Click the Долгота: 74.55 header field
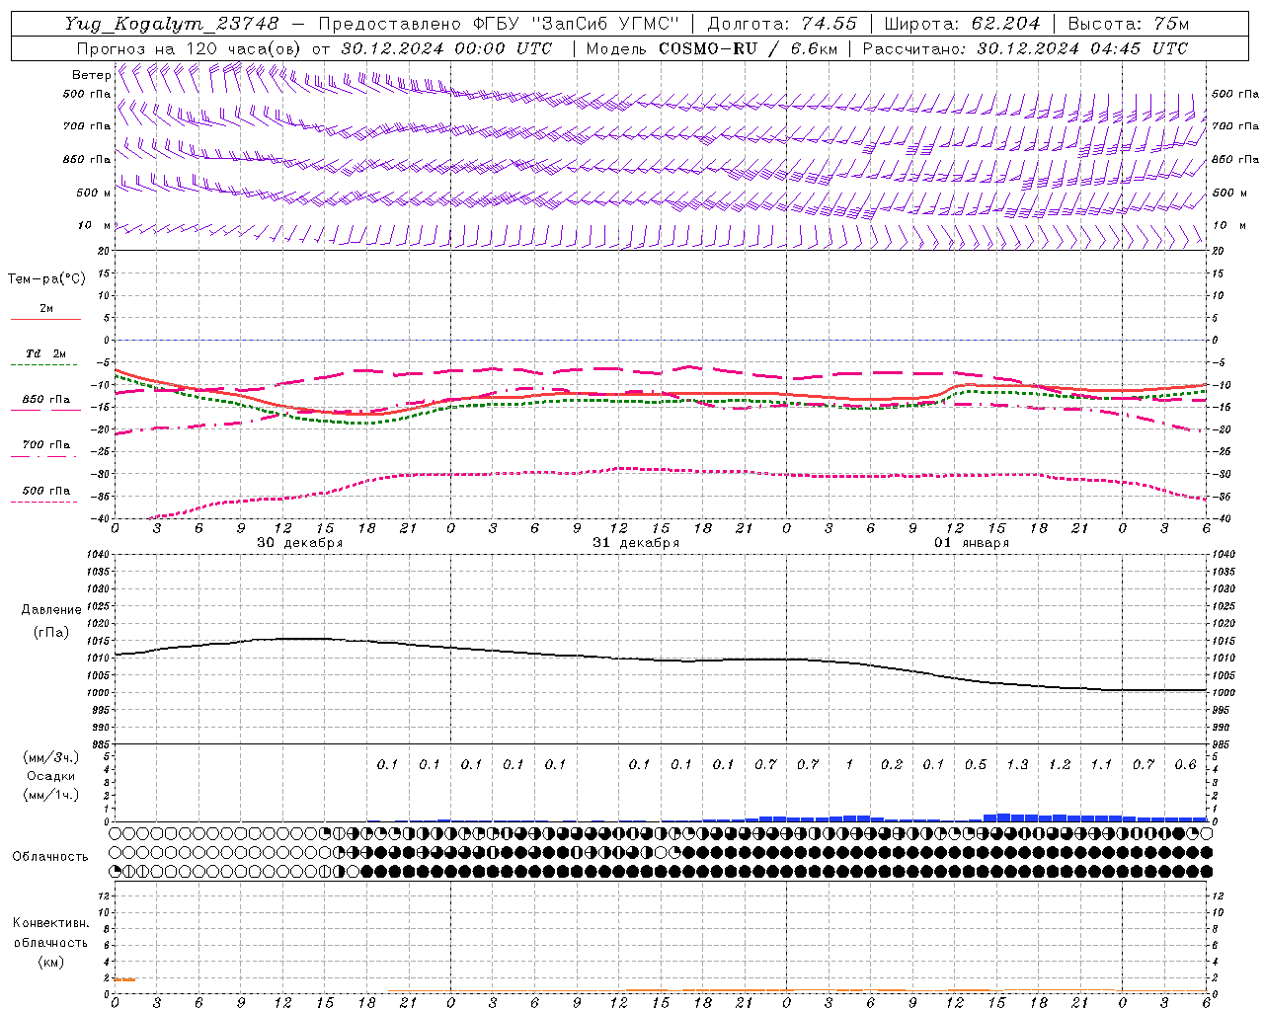This screenshot has width=1264, height=1011. coord(782,23)
